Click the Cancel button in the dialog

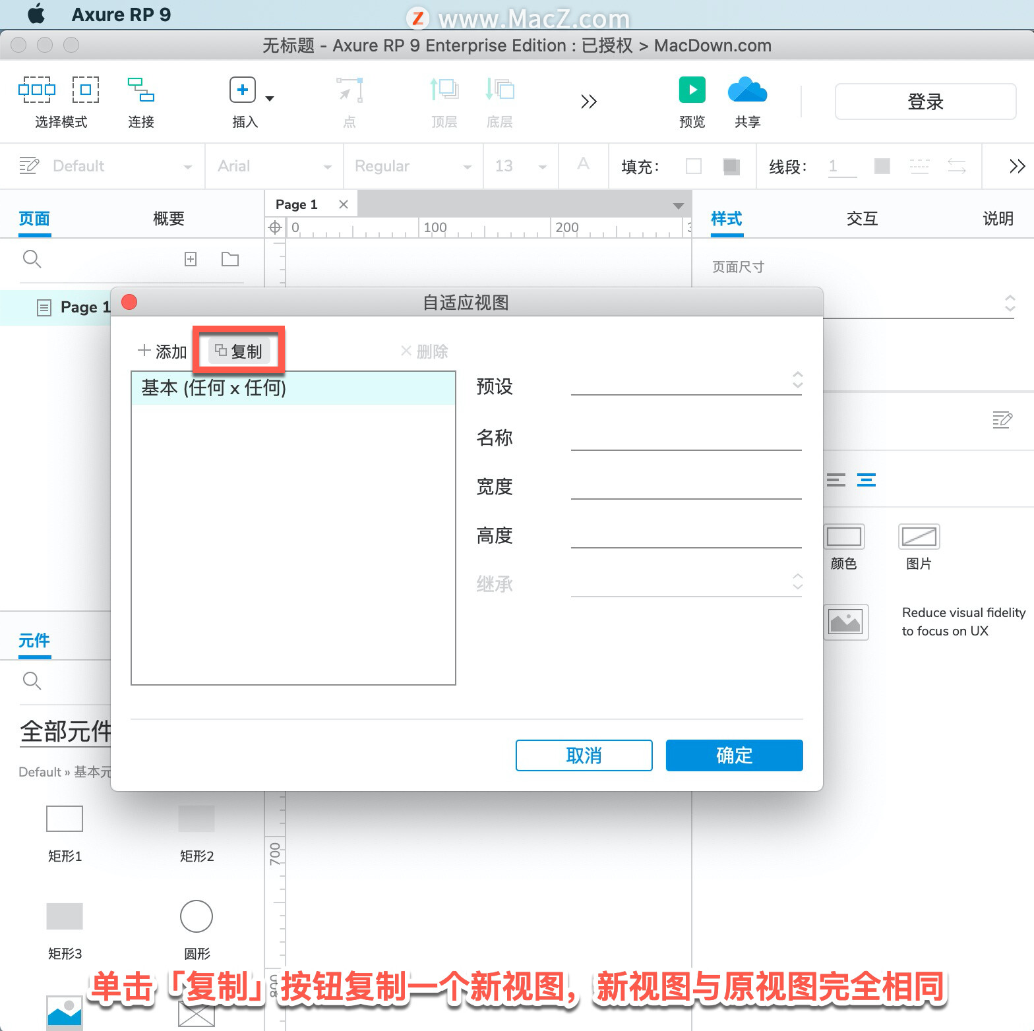coord(584,755)
